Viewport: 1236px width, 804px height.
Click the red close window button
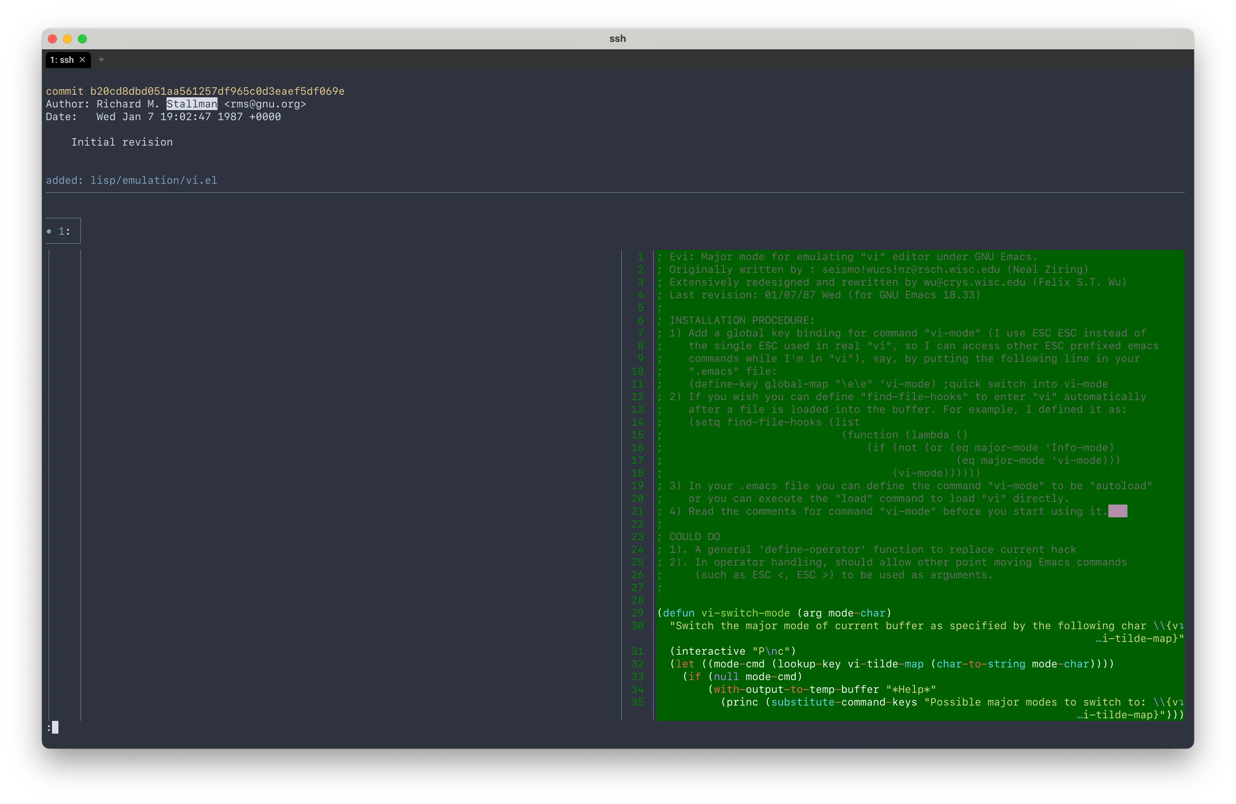pos(52,39)
